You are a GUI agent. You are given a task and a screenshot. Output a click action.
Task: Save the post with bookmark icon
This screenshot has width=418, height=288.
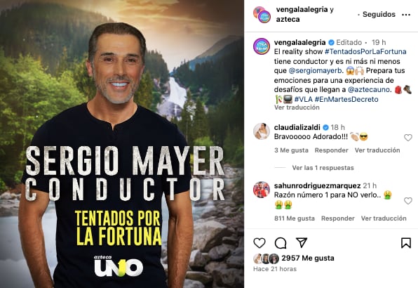tap(406, 243)
